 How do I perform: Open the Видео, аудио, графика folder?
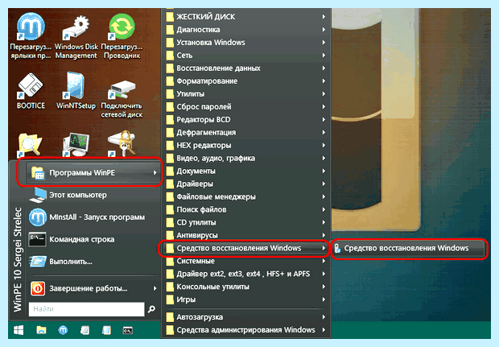coord(246,159)
